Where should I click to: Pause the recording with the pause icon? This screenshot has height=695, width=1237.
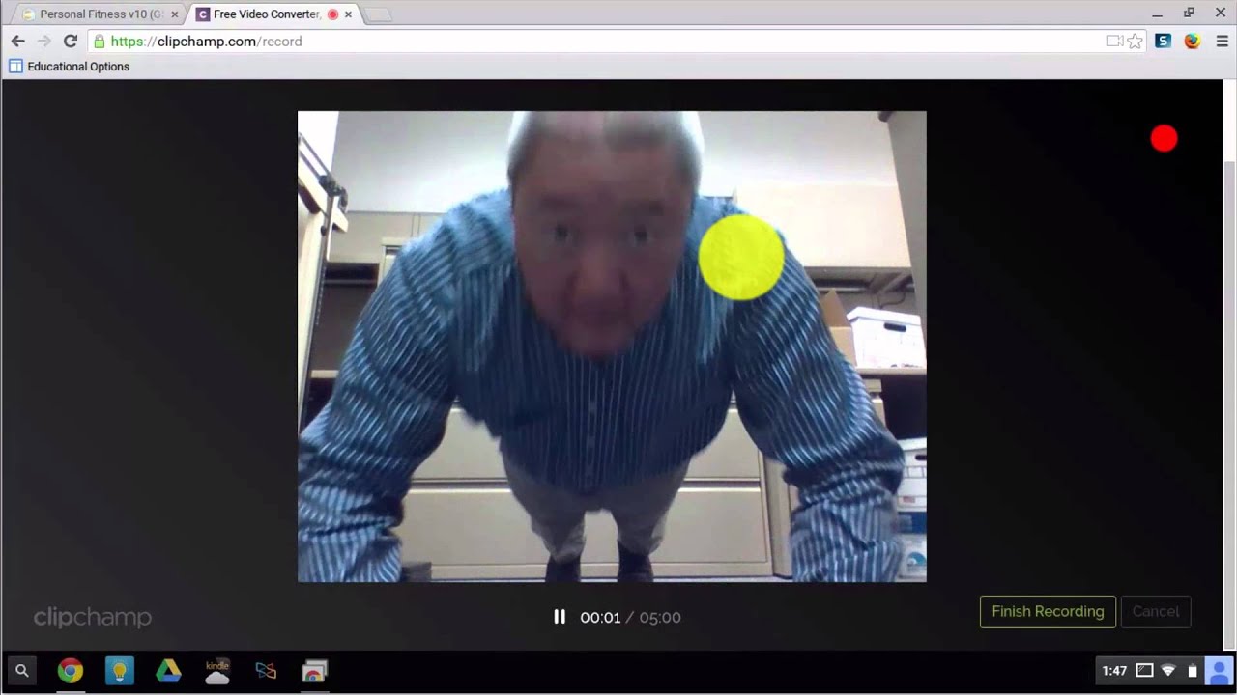(559, 617)
